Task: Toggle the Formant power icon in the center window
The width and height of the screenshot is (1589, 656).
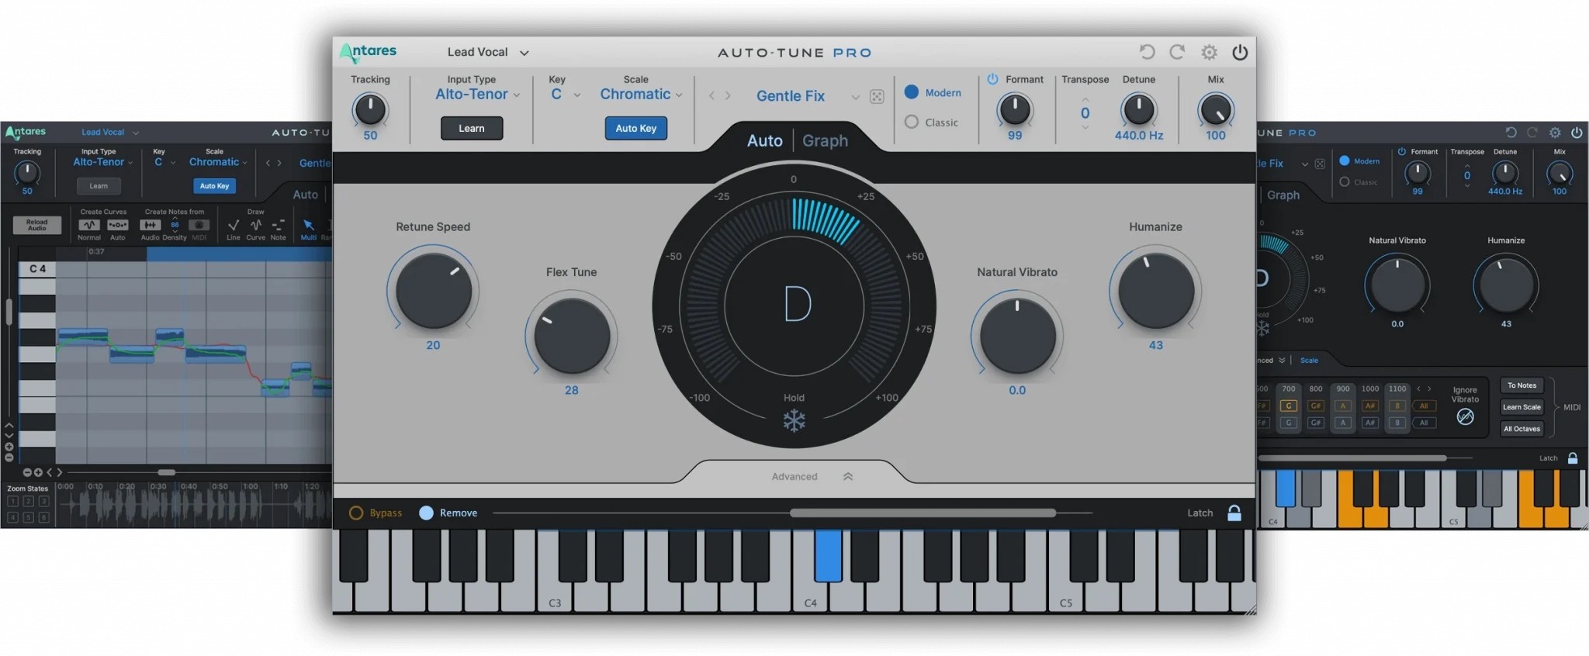Action: tap(992, 79)
